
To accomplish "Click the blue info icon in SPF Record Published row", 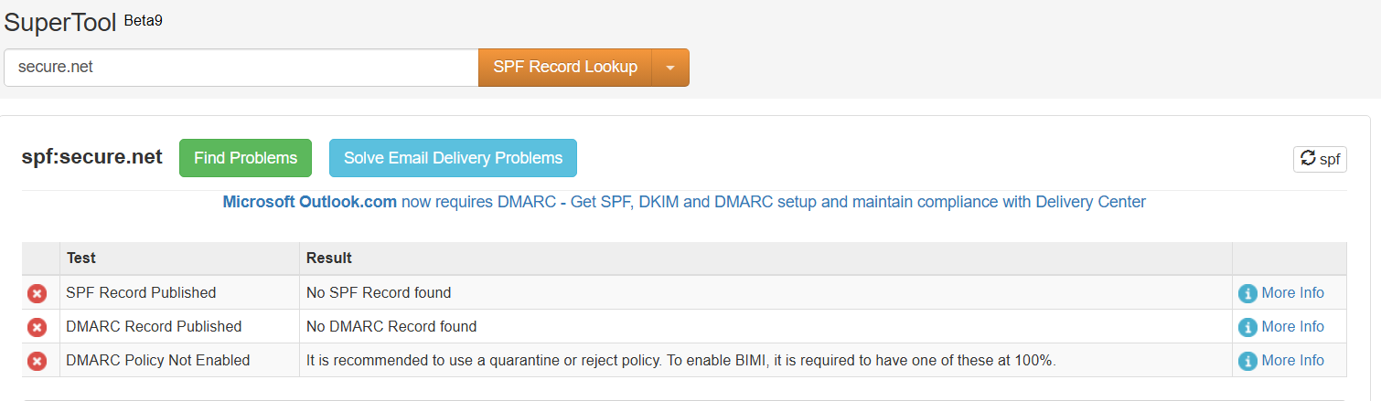I will 1247,293.
